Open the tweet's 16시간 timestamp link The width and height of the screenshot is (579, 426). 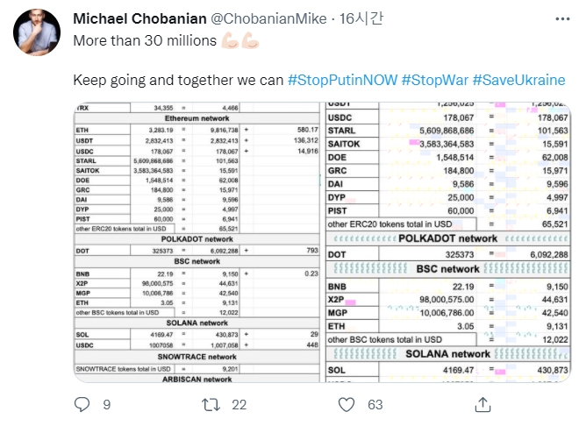356,18
